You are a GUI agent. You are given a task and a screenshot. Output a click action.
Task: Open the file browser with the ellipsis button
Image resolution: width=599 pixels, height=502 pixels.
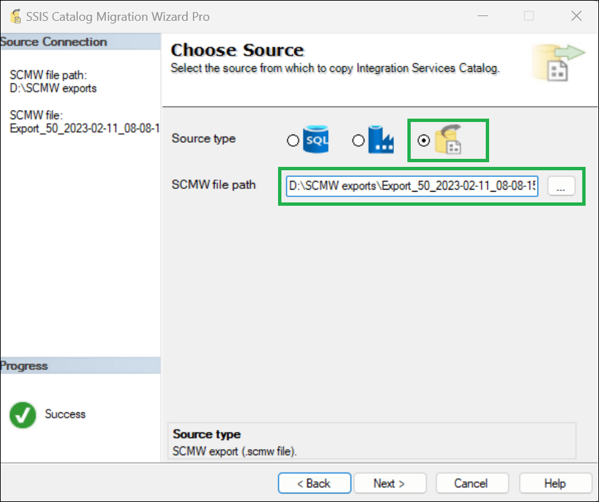click(x=561, y=186)
